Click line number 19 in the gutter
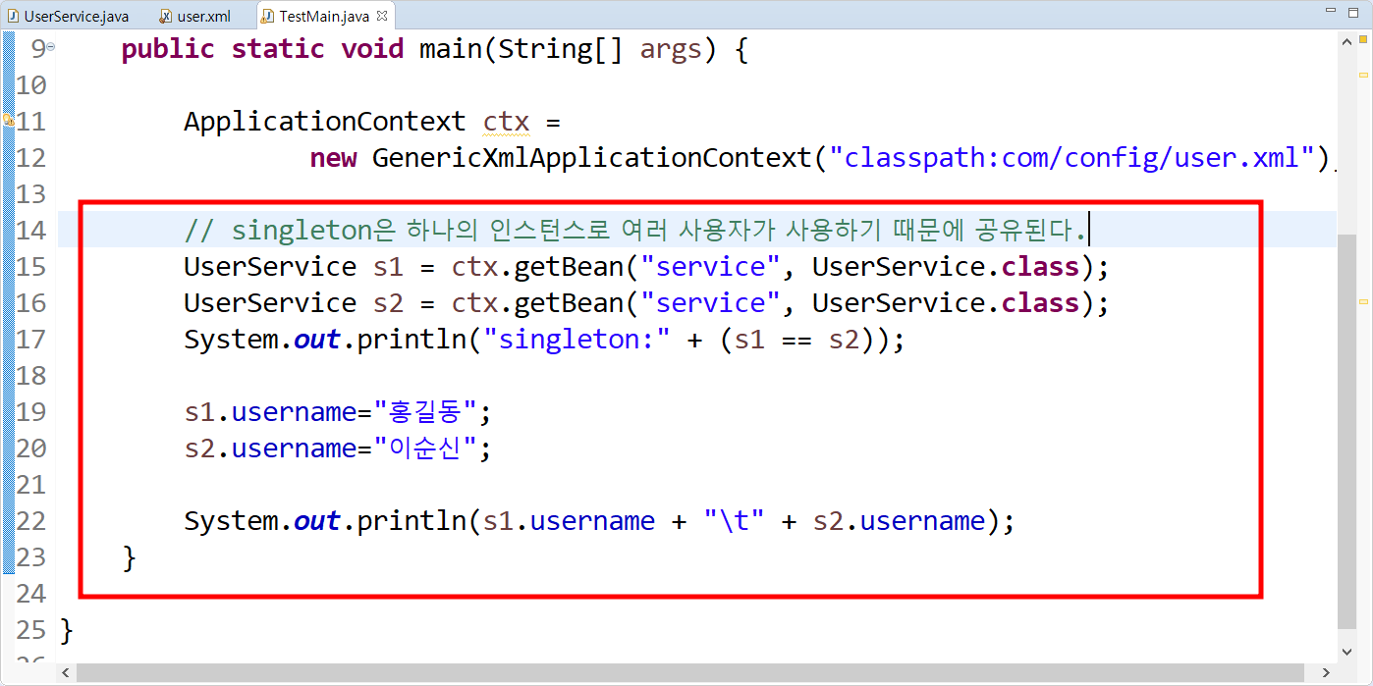The width and height of the screenshot is (1373, 686). point(30,412)
